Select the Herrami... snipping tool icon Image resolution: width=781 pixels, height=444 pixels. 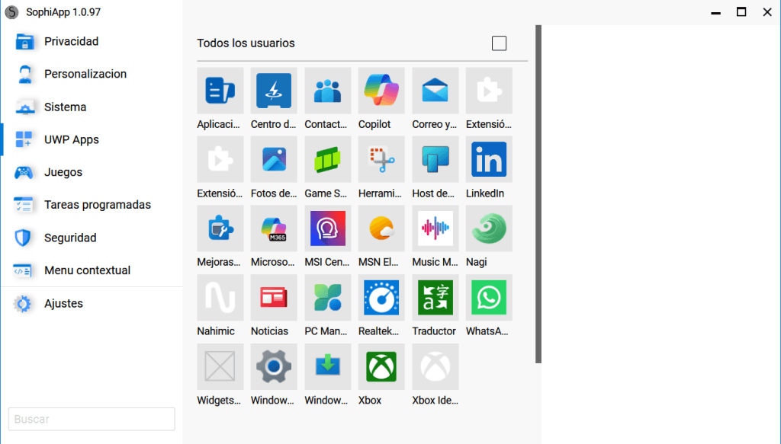coord(381,160)
